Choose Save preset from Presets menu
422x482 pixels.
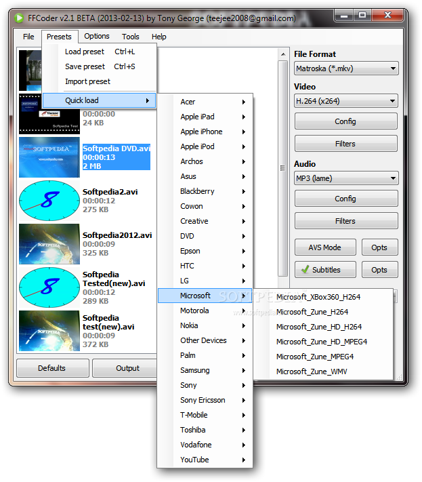point(99,66)
